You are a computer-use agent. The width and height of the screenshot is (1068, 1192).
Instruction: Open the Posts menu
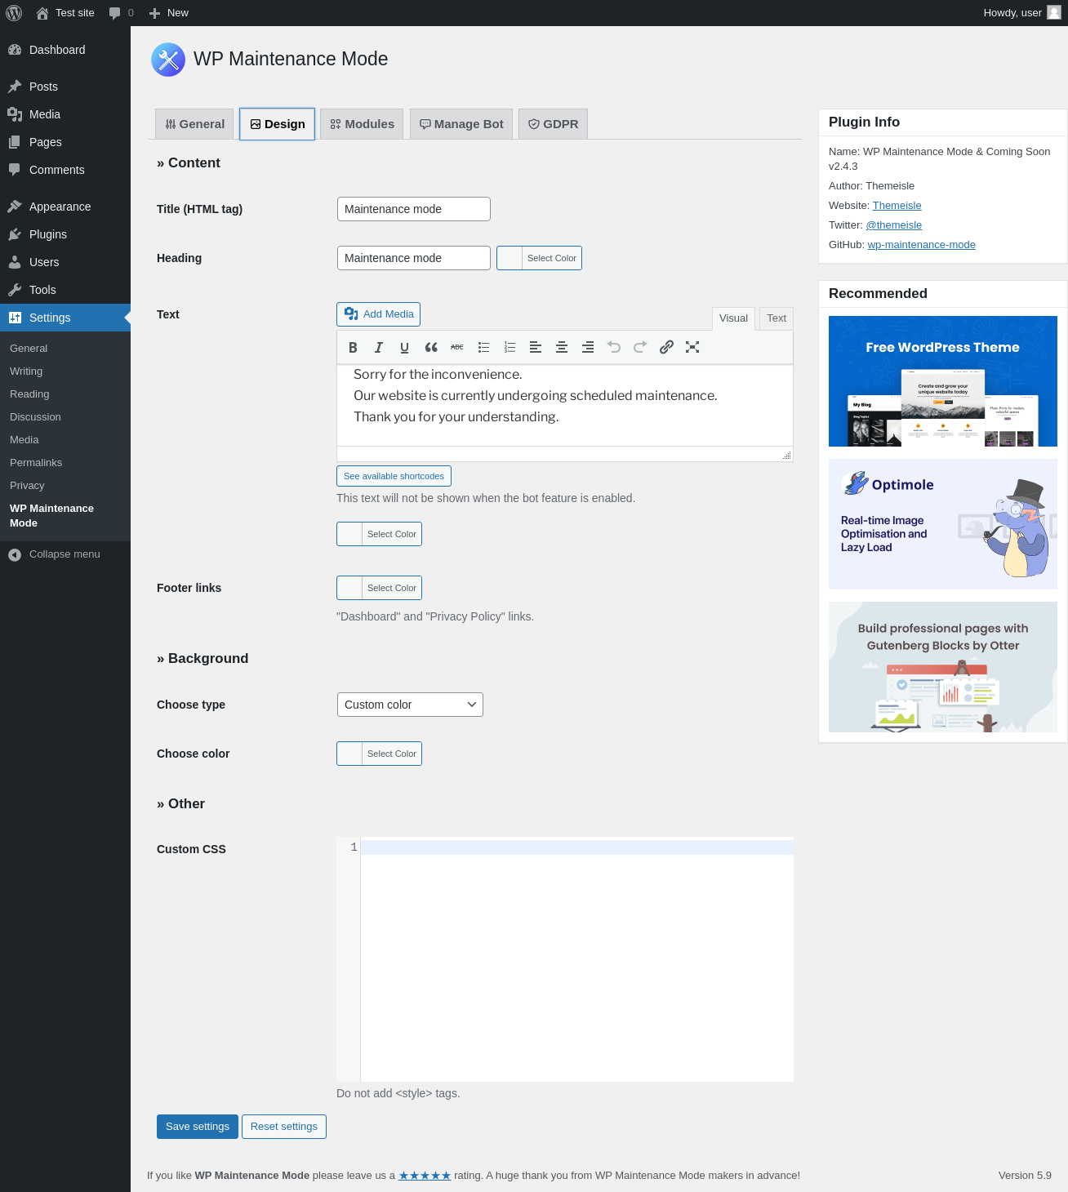click(x=65, y=87)
